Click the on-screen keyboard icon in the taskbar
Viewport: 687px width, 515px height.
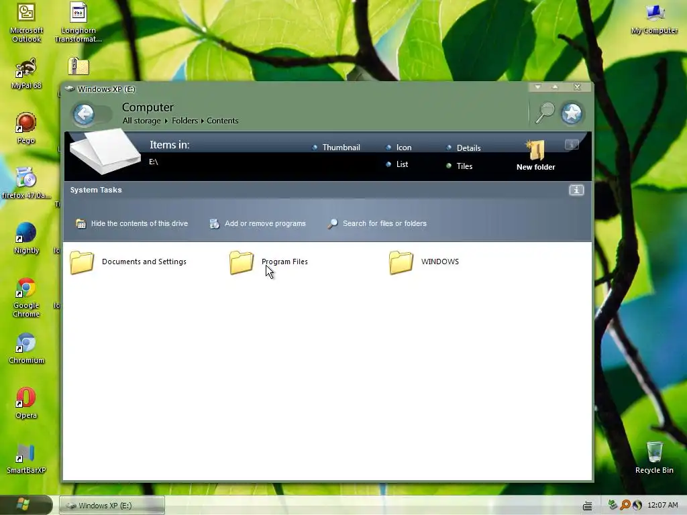point(588,506)
